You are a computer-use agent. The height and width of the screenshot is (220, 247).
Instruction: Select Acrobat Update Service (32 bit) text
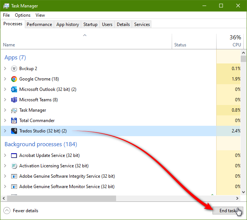click(x=49, y=155)
